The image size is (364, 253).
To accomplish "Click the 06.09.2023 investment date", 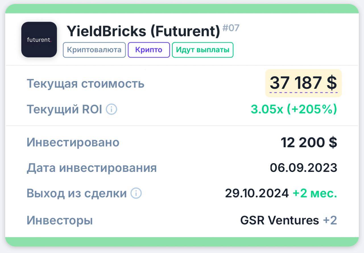I will coord(303,168).
